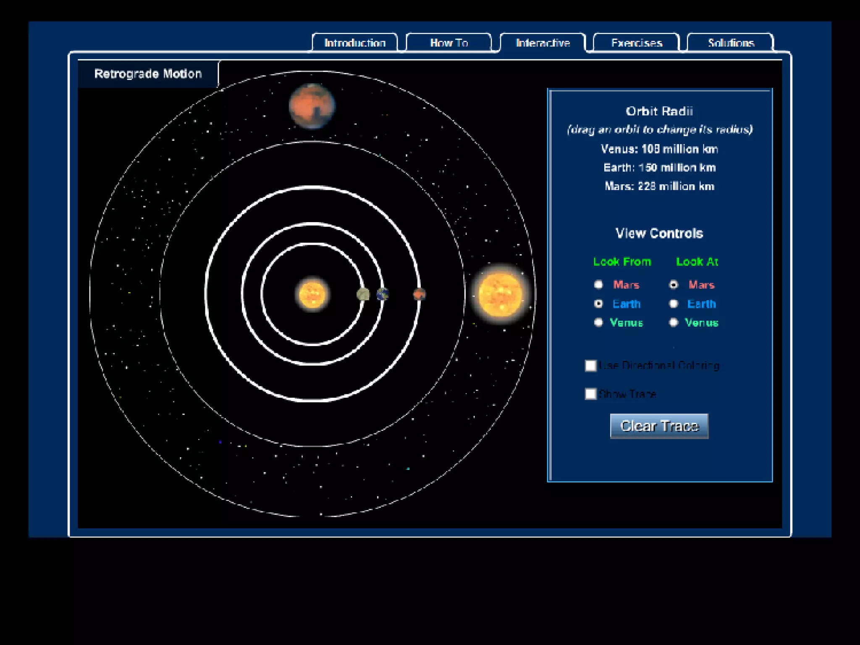
Task: Select Mars under Look From
Action: (x=599, y=285)
